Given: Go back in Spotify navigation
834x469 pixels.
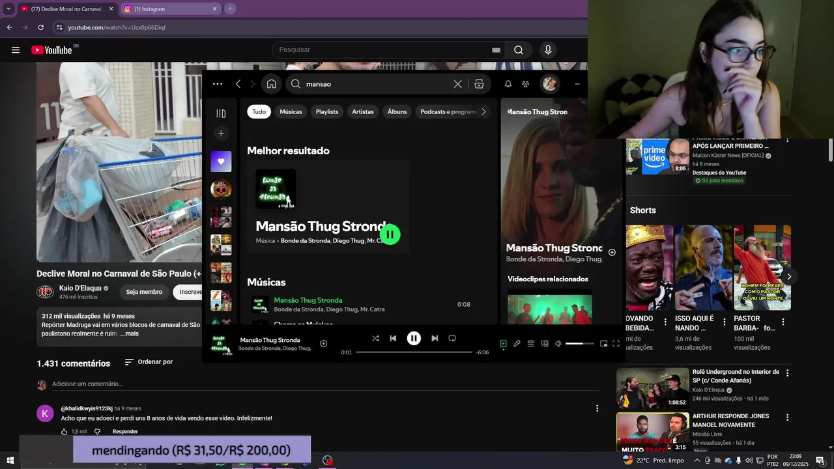Looking at the screenshot, I should [238, 84].
